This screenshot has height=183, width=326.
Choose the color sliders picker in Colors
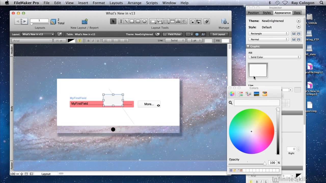tap(240, 94)
